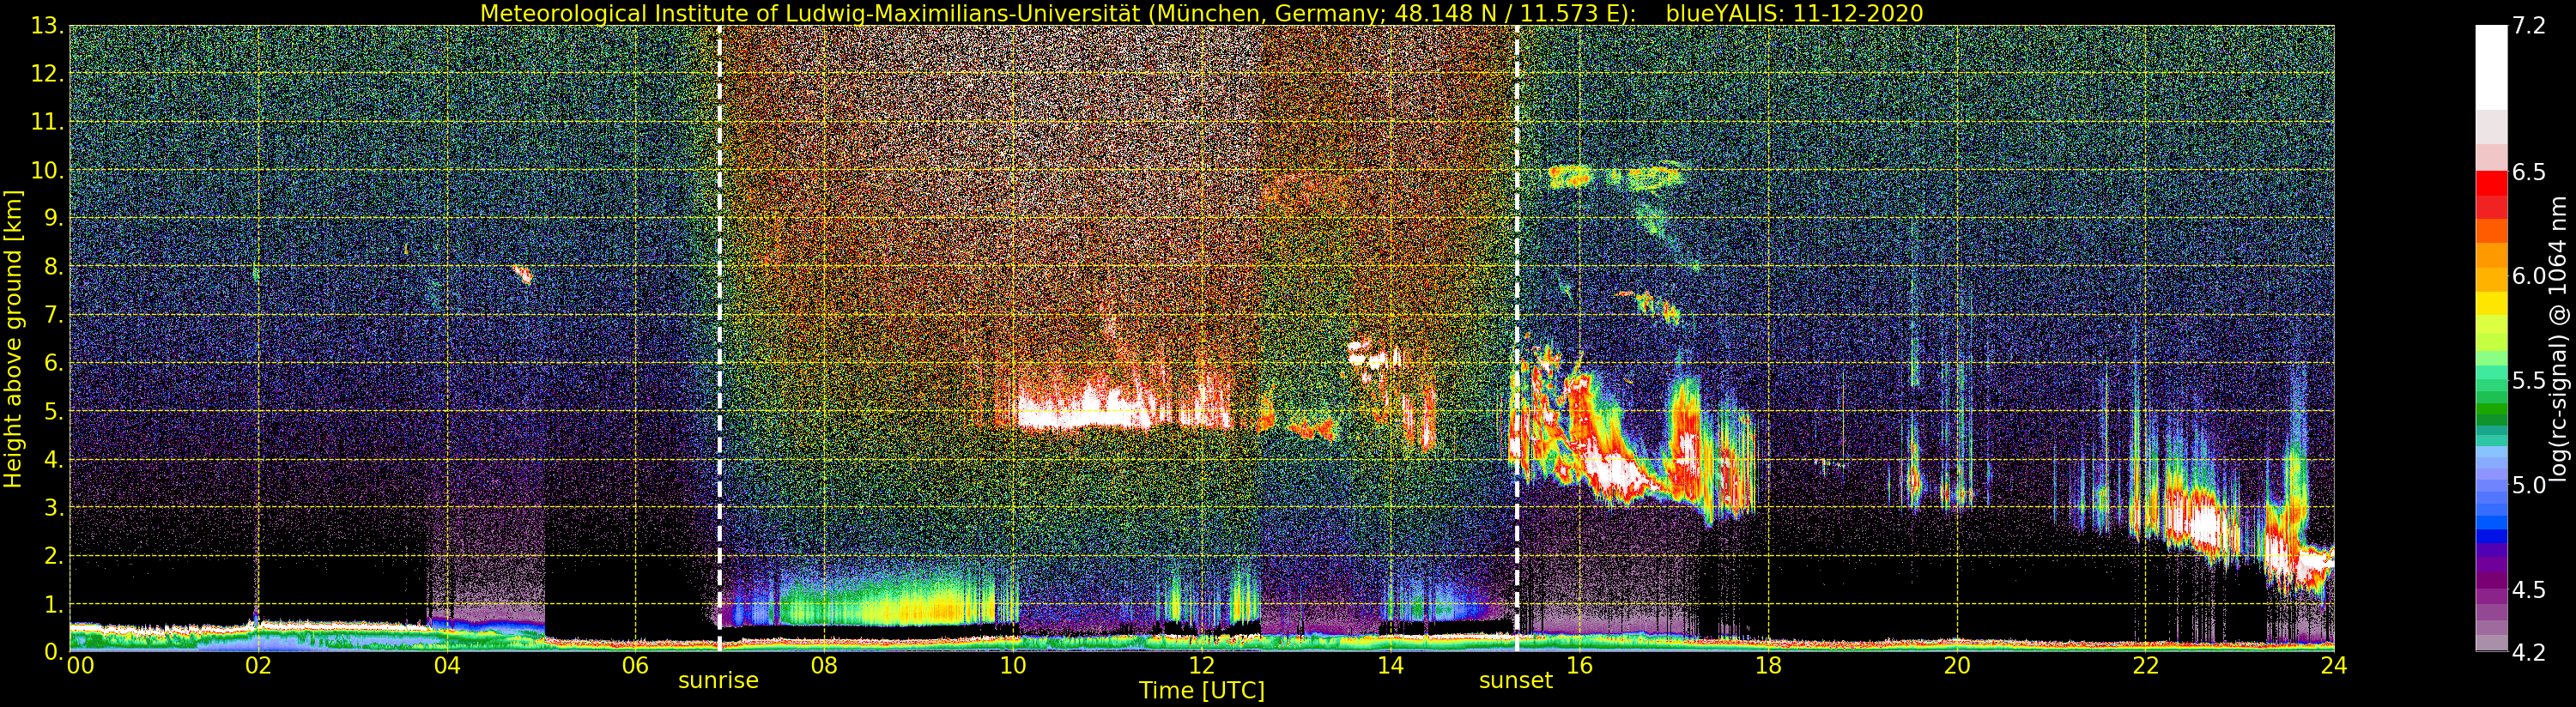Viewport: 2576px width, 707px height.
Task: Click the '5.5' colorbar value
Action: 2529,380
